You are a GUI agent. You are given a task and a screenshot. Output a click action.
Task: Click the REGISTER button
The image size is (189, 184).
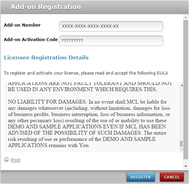tap(141, 177)
